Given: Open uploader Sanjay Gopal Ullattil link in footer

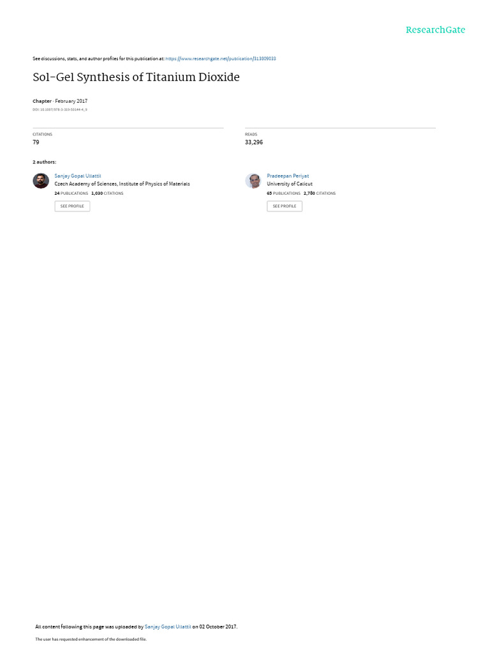Looking at the screenshot, I should pyautogui.click(x=168, y=627).
